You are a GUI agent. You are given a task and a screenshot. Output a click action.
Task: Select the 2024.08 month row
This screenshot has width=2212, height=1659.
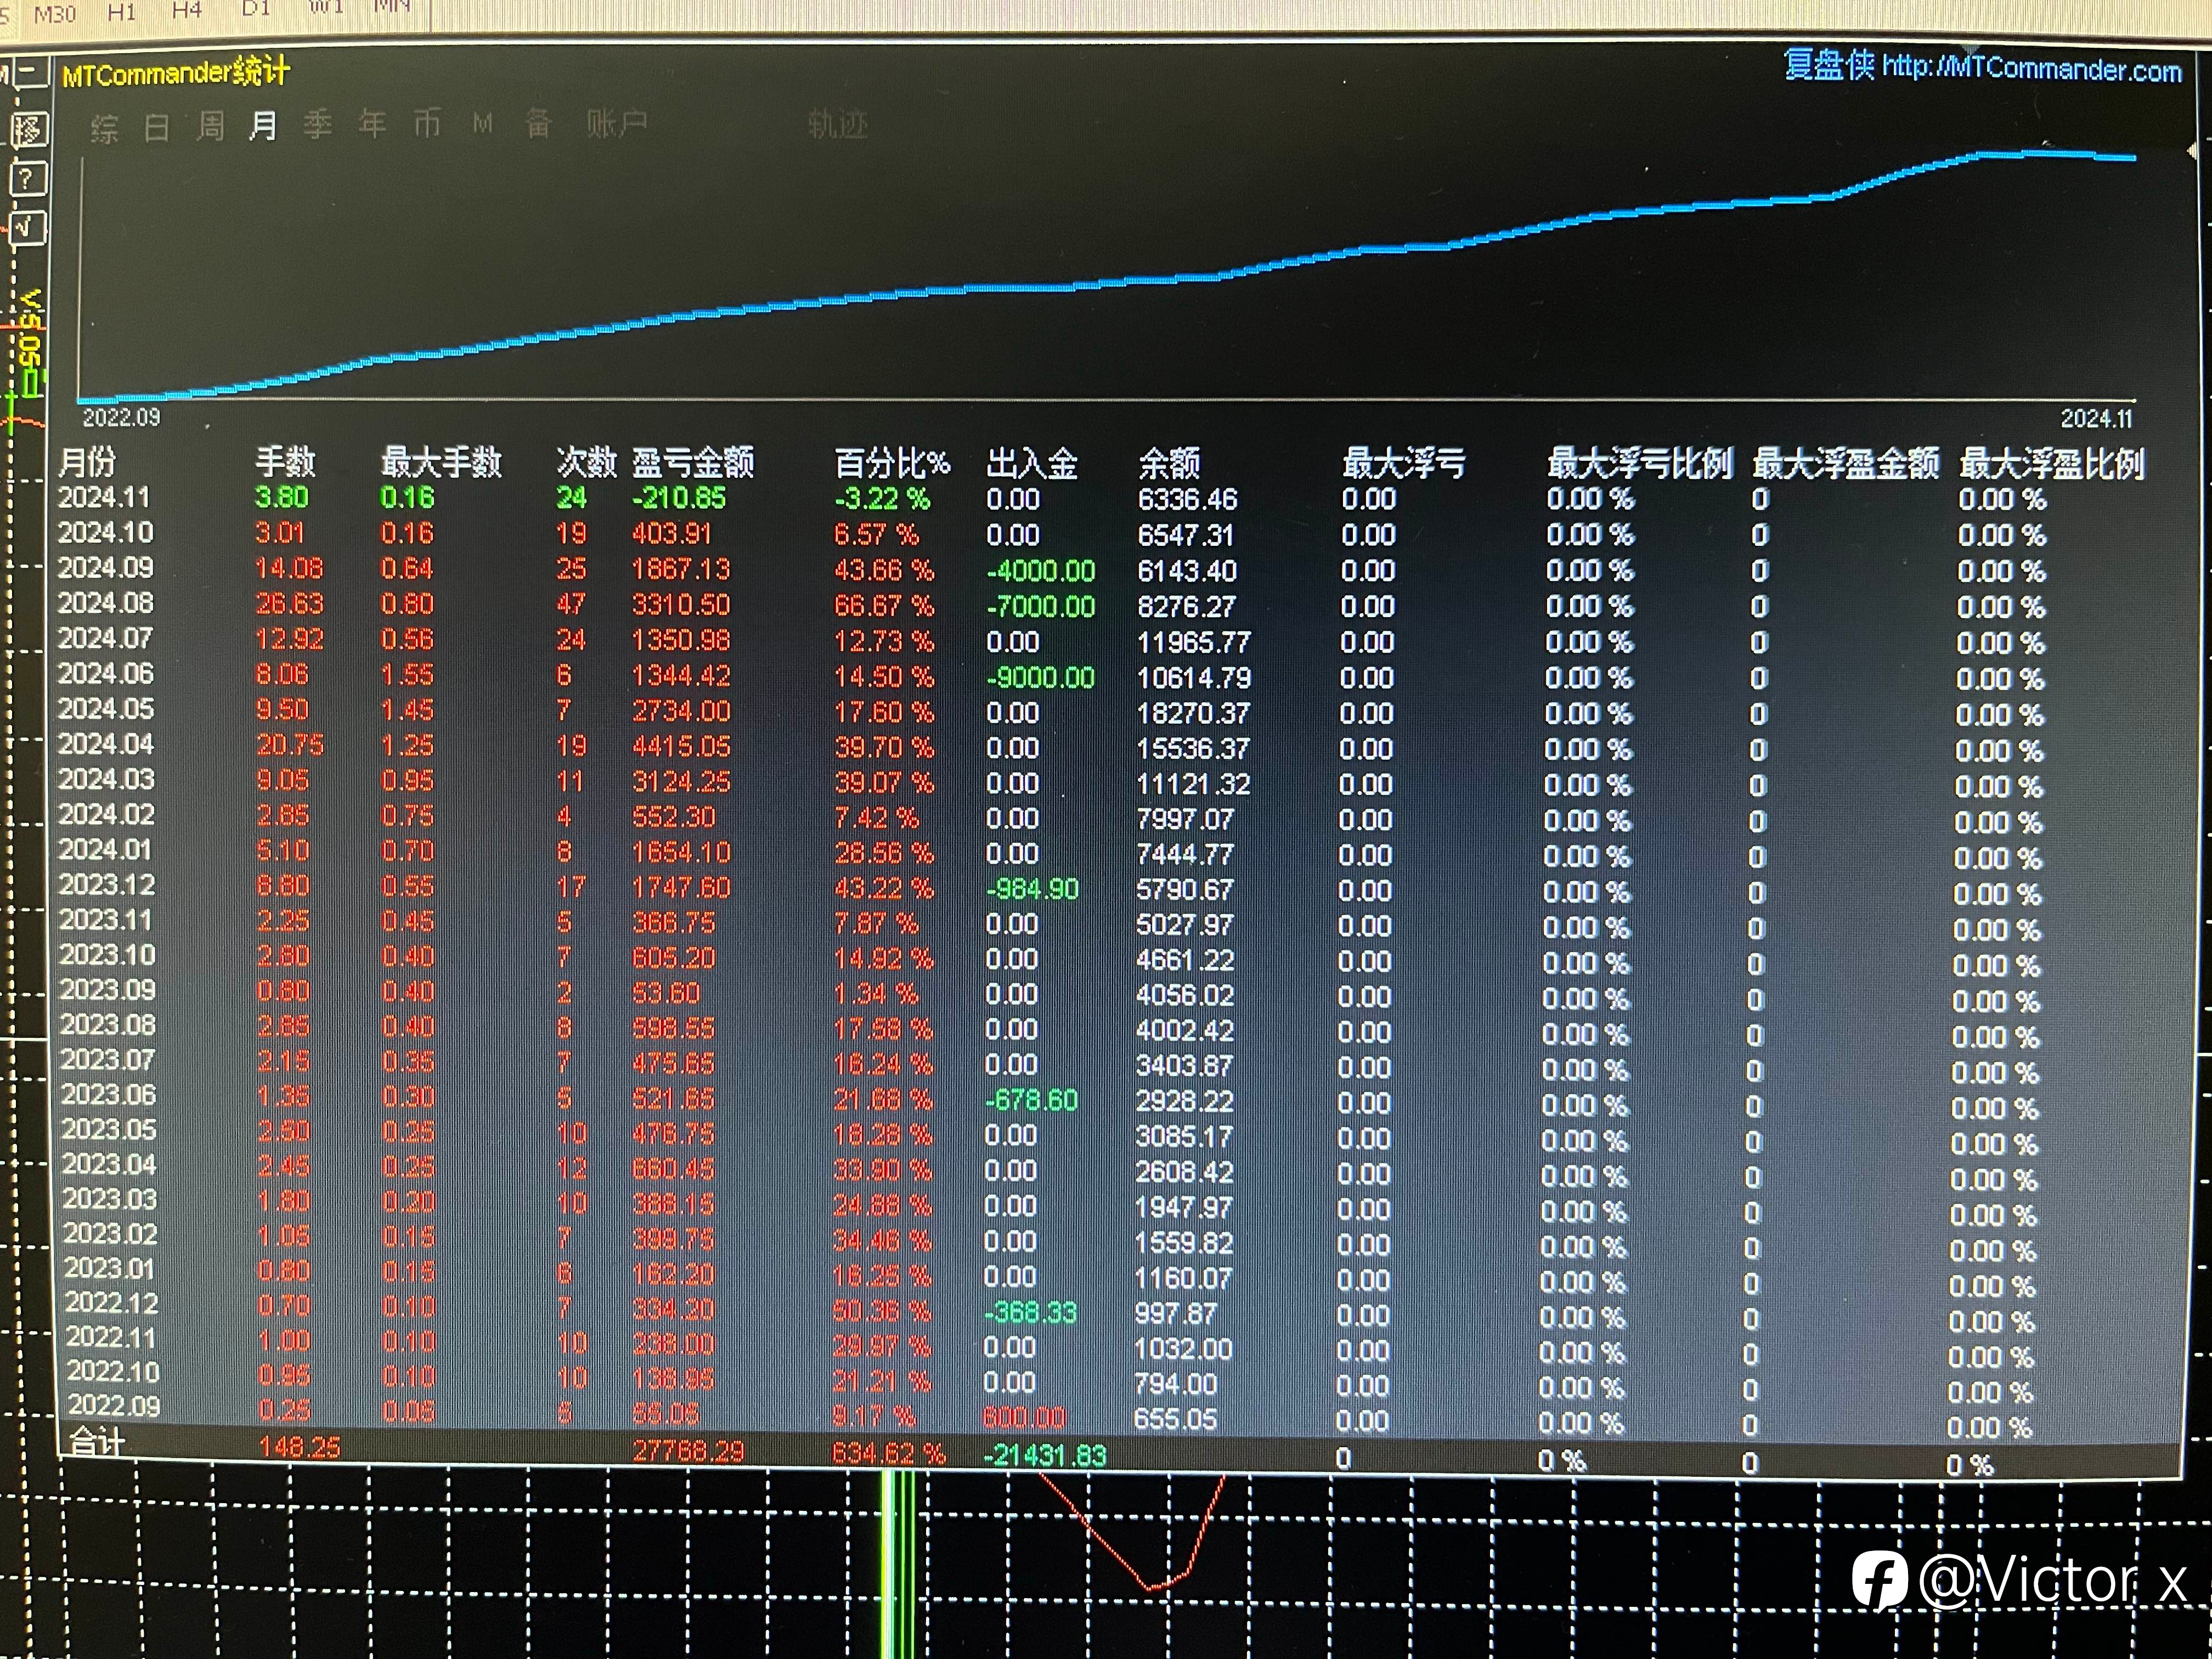[1052, 605]
